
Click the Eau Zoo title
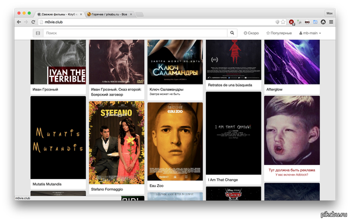click(156, 186)
